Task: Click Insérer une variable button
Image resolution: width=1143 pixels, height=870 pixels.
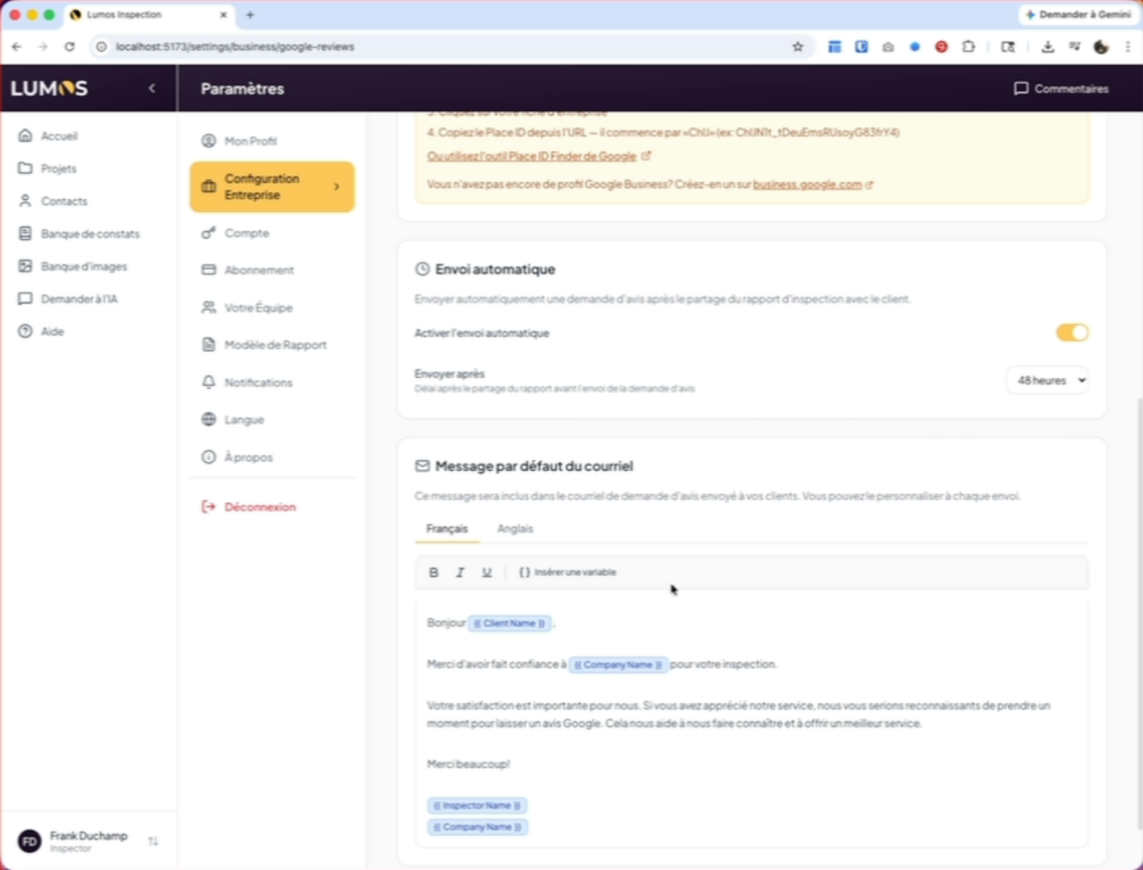Action: (x=568, y=572)
